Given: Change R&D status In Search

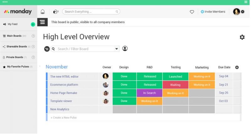Looking at the screenshot, I should pos(150,93).
